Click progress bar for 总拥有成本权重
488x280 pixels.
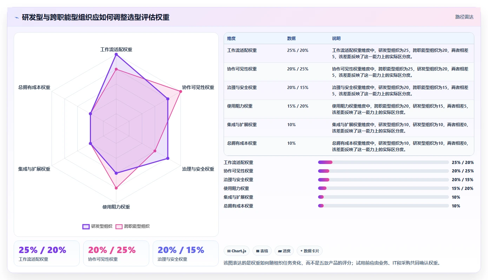point(383,206)
